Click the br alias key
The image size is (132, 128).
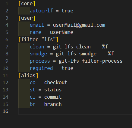[33, 104]
